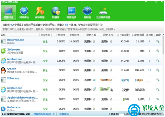The width and height of the screenshot is (165, 117).
Task: Open the 防蹭网 tab
Action: click(x=56, y=12)
